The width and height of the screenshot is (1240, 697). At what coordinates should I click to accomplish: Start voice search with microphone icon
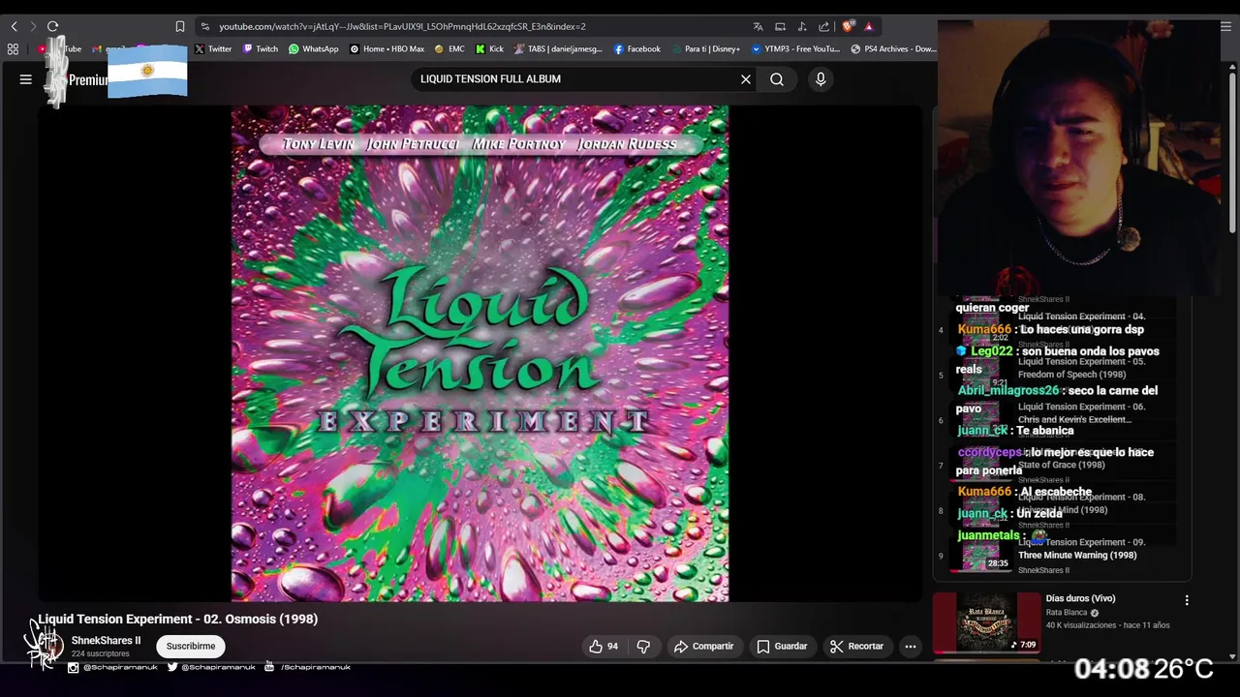click(821, 79)
